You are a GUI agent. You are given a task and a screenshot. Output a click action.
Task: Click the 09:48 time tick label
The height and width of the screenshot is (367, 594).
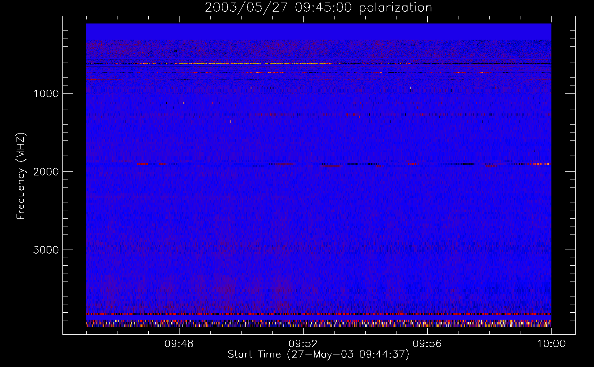click(179, 344)
